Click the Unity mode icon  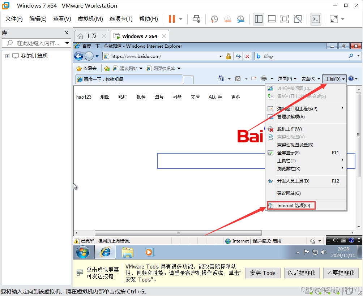tap(298, 19)
